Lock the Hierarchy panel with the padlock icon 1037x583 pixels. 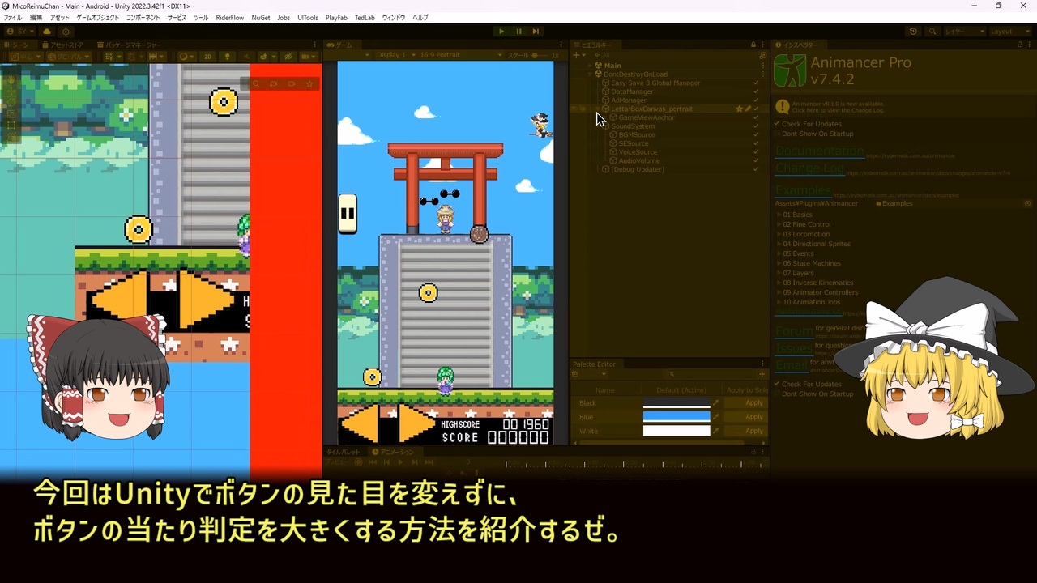click(x=753, y=45)
